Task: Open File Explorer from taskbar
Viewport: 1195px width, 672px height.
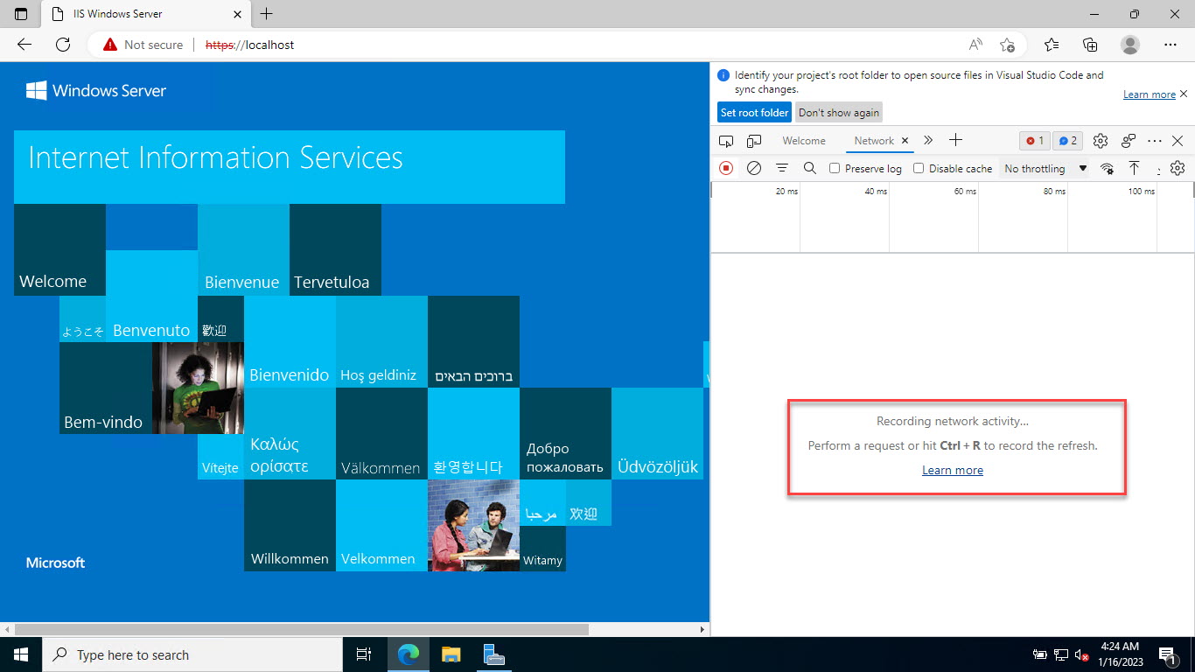Action: [451, 654]
